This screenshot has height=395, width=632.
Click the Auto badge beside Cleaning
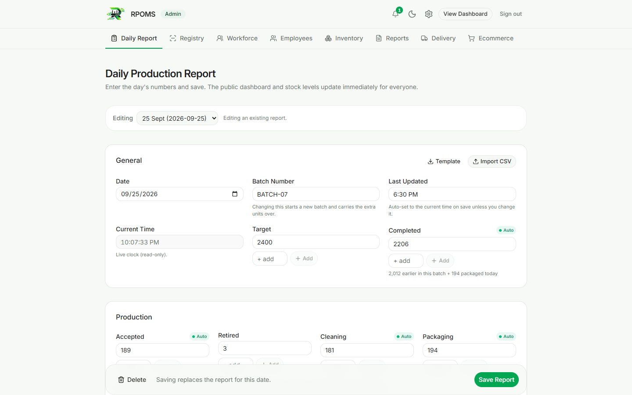404,337
